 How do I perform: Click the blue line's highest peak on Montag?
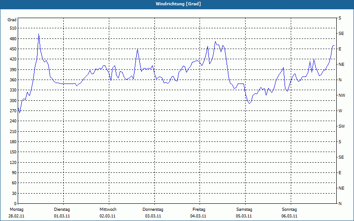39,34
